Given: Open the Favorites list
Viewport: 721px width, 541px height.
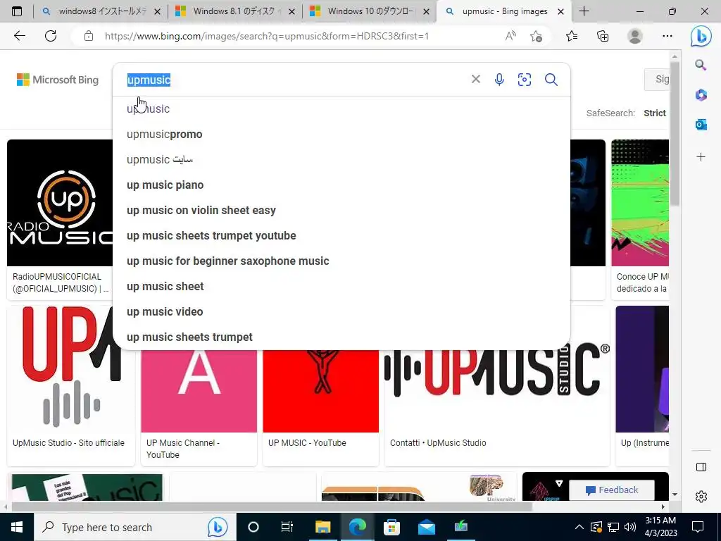Looking at the screenshot, I should (x=572, y=36).
